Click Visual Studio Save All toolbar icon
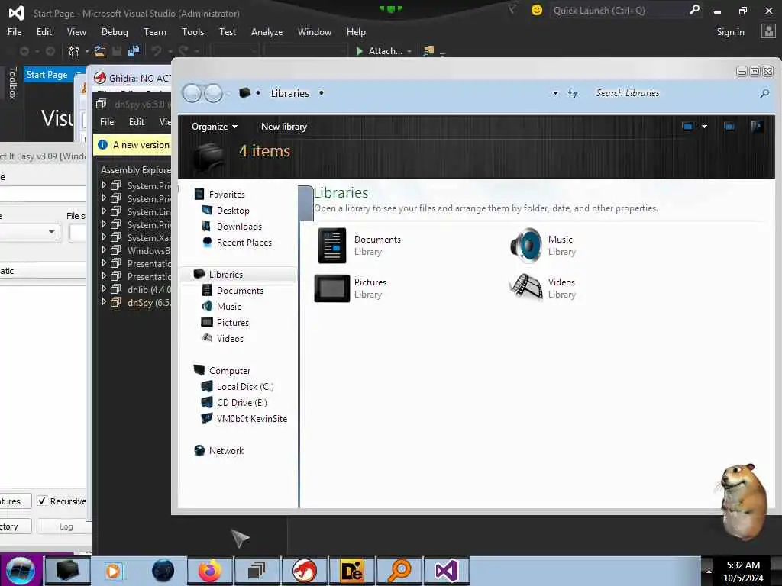The width and height of the screenshot is (782, 586). [x=134, y=51]
